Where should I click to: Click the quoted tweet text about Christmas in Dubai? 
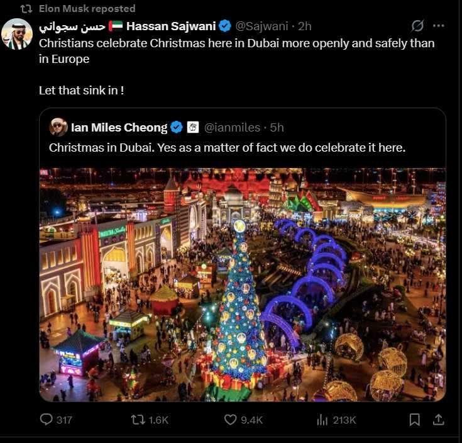[227, 148]
